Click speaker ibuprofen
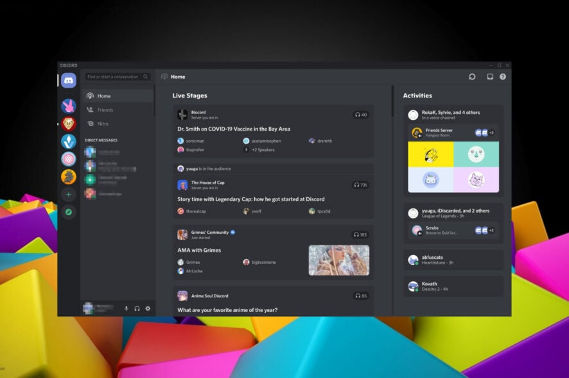This screenshot has width=569, height=378. [191, 149]
